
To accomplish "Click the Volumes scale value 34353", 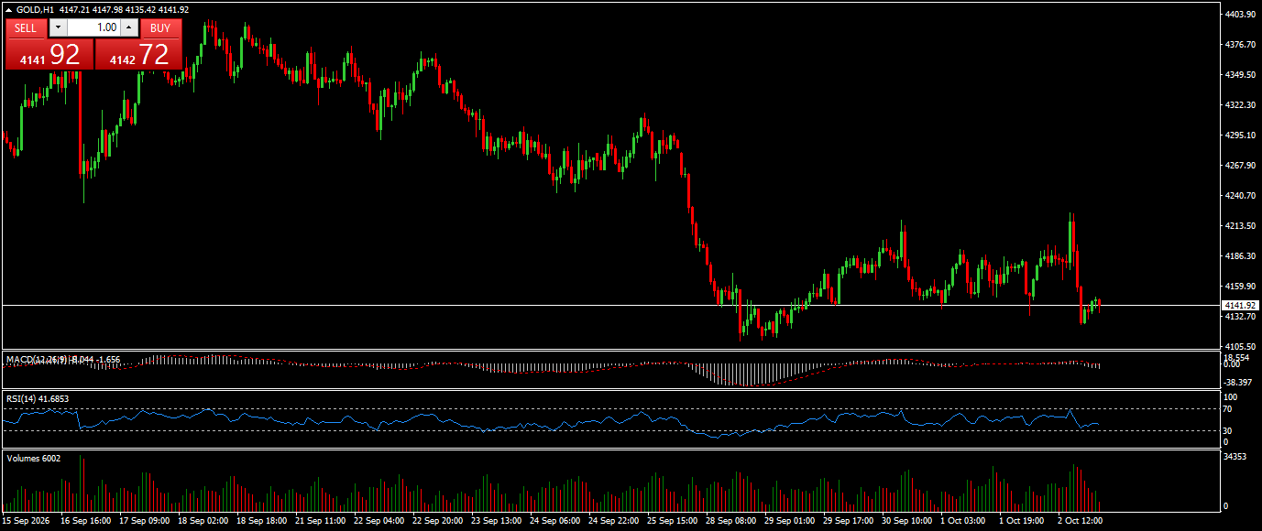I will point(1236,456).
